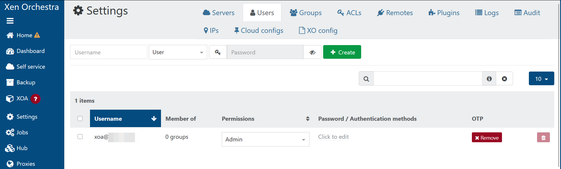Open the XOA sidebar entry
The image size is (561, 169).
(x=17, y=99)
